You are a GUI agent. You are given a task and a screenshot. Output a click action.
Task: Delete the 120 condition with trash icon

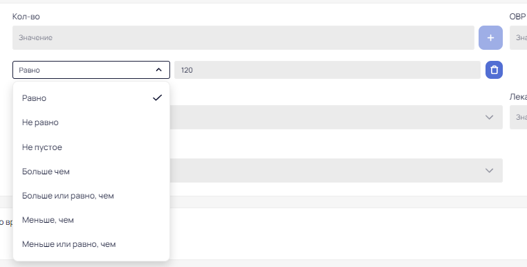click(x=494, y=70)
